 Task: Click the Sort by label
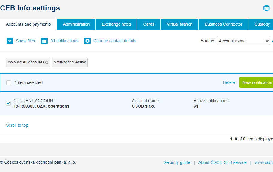point(207,41)
